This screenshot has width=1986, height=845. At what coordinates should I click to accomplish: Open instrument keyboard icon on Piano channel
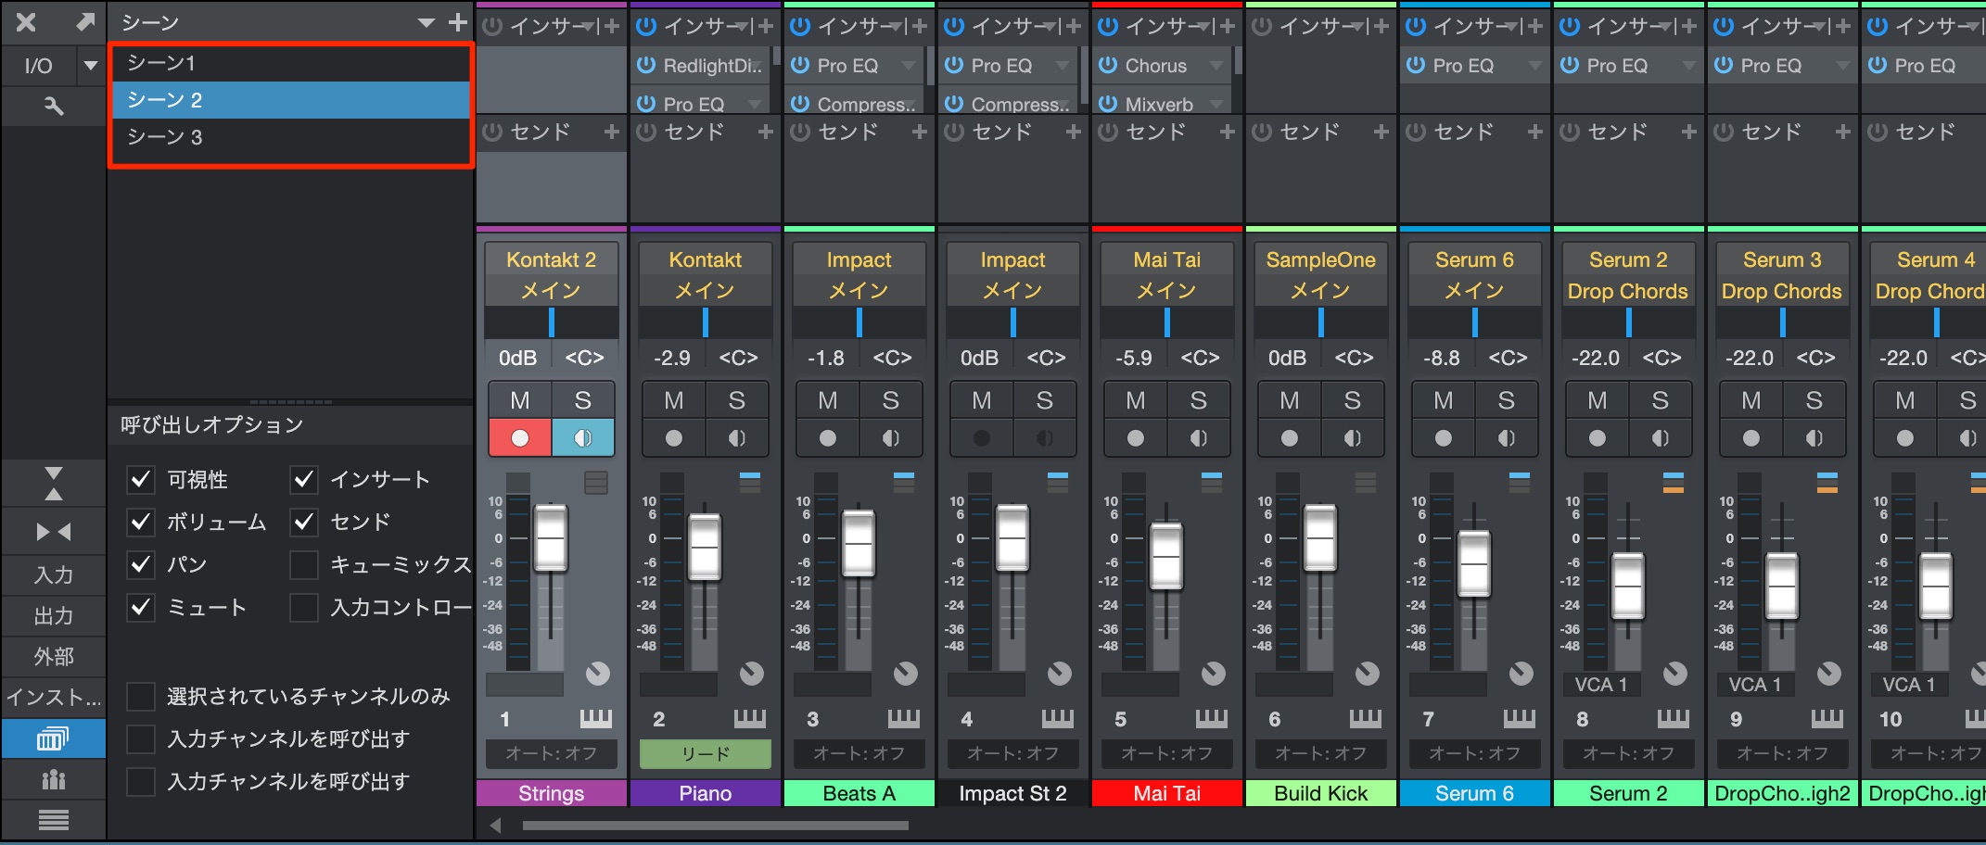[749, 718]
